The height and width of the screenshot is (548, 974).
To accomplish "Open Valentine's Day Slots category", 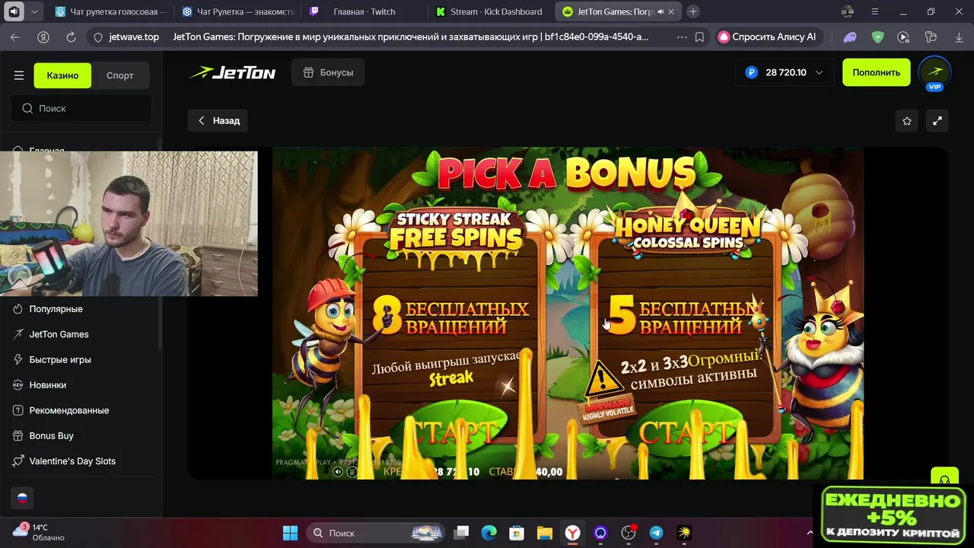I will [72, 461].
